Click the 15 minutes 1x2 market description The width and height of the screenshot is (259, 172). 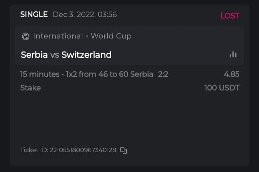(x=86, y=75)
